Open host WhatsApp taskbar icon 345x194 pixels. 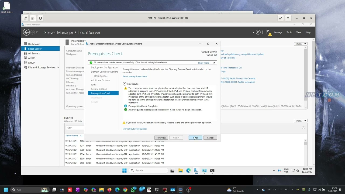coord(133,190)
